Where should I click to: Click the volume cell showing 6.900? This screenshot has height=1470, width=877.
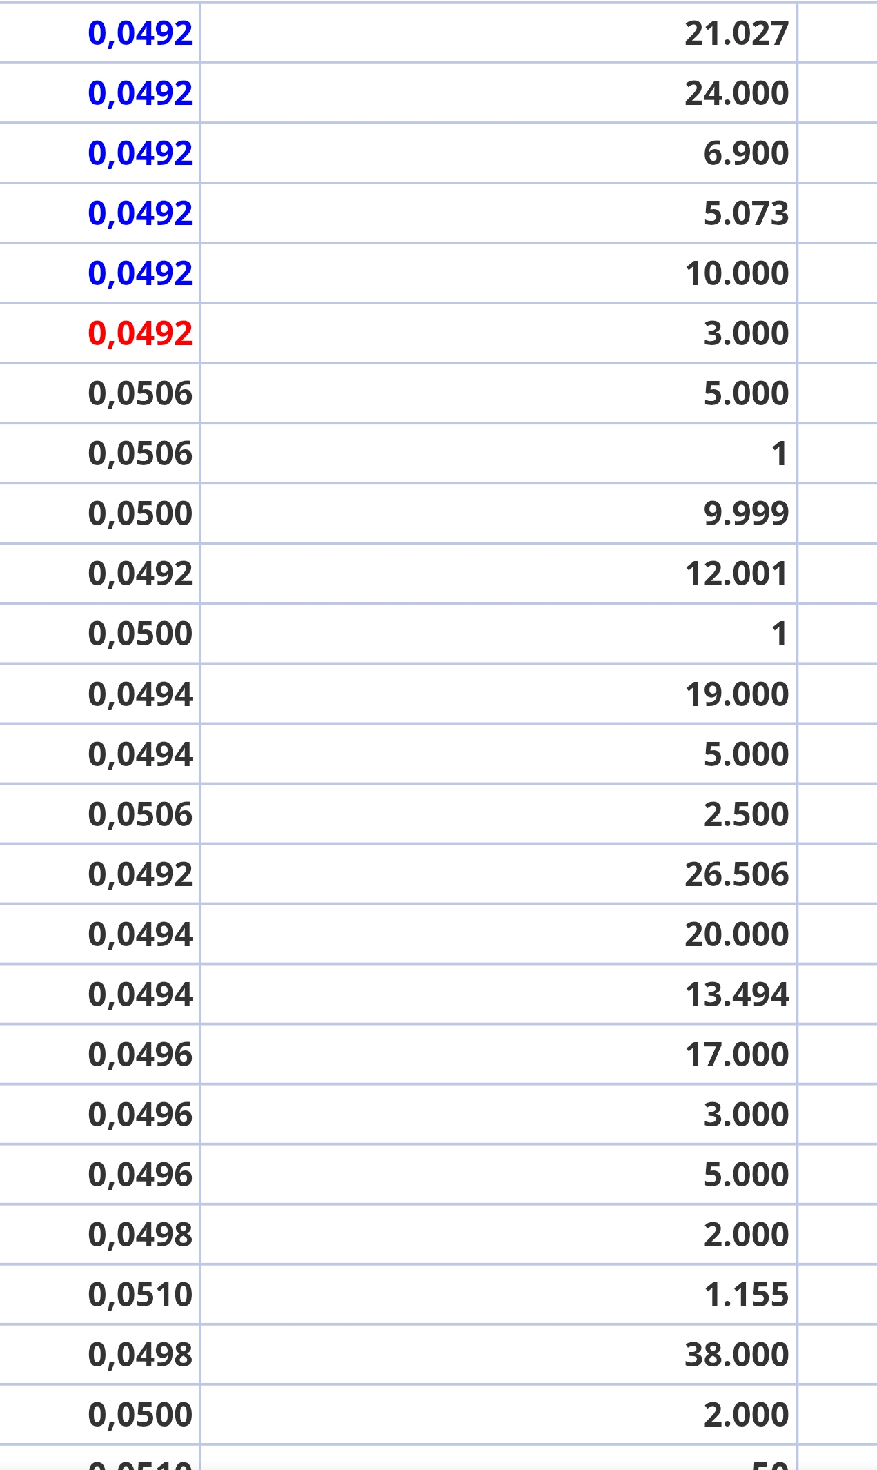click(499, 153)
